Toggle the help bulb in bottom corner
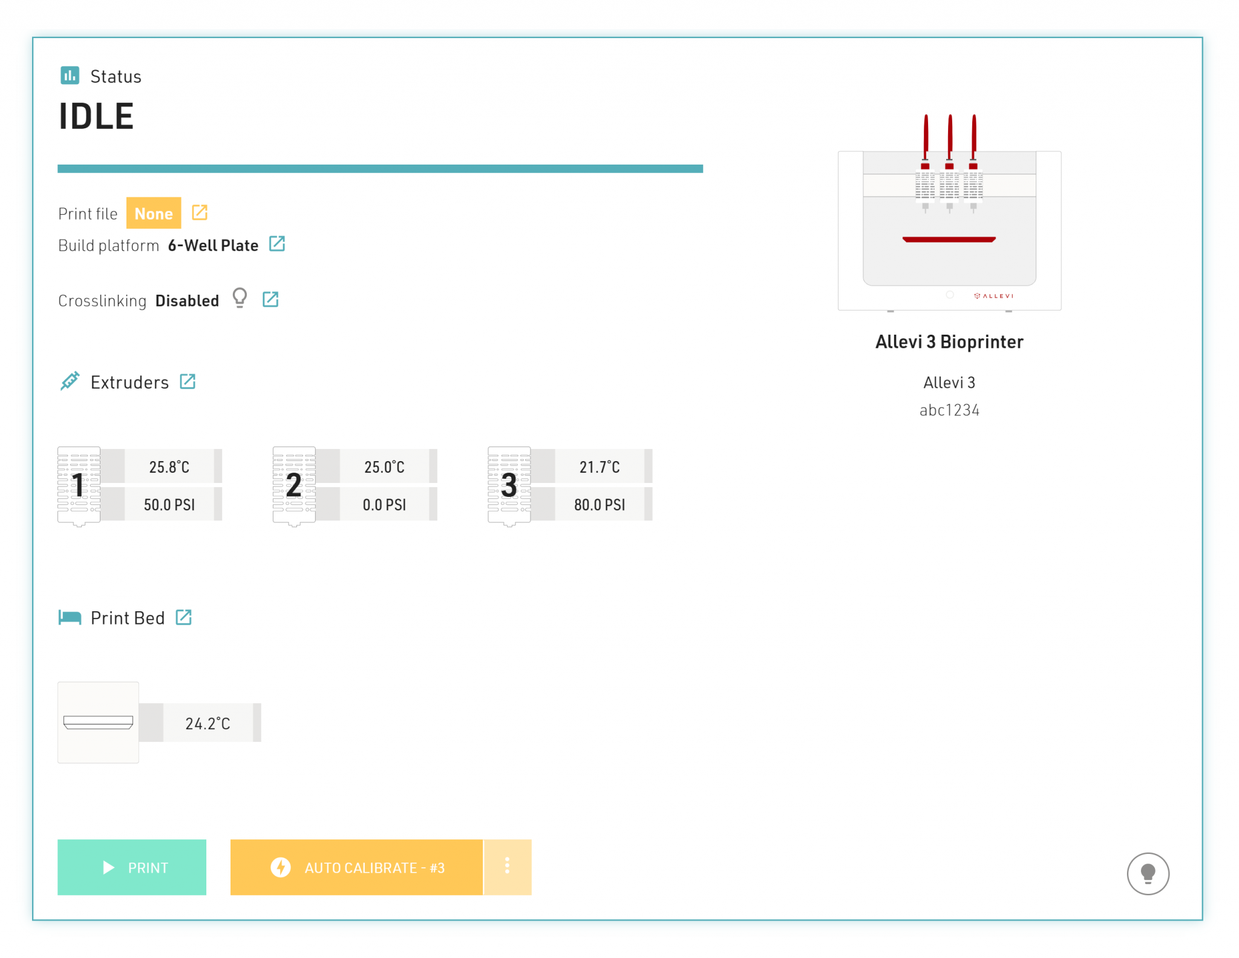Screen dimensions: 1239x958 click(x=1147, y=873)
